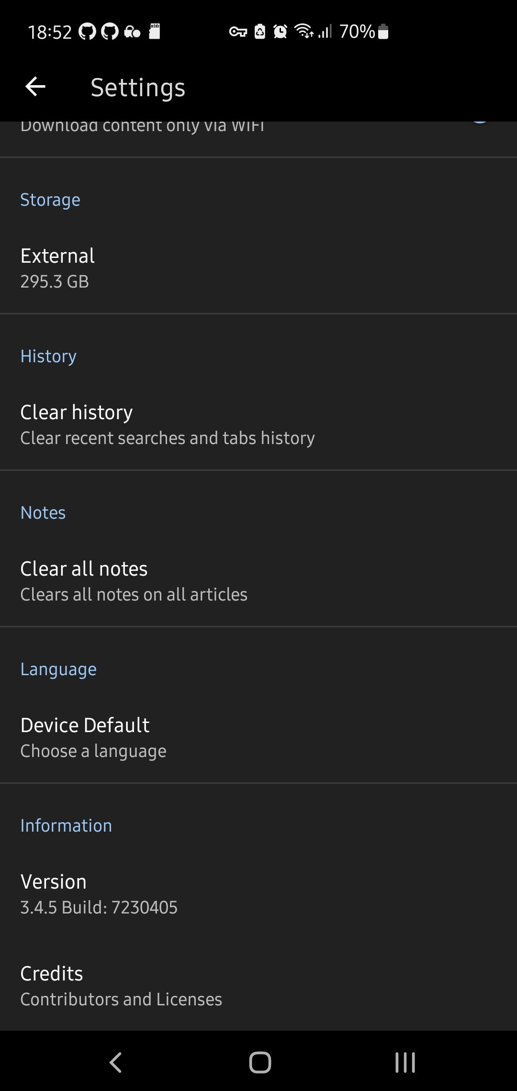Tap the Wi-Fi status bar icon
The height and width of the screenshot is (1091, 517).
click(304, 31)
